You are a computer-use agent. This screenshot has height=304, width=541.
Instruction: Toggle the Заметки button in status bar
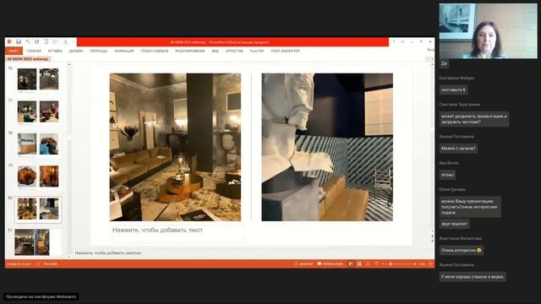303,264
